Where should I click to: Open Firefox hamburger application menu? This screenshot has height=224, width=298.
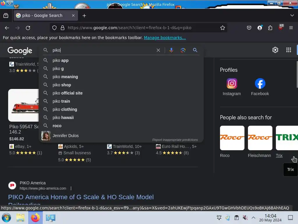[x=291, y=28]
